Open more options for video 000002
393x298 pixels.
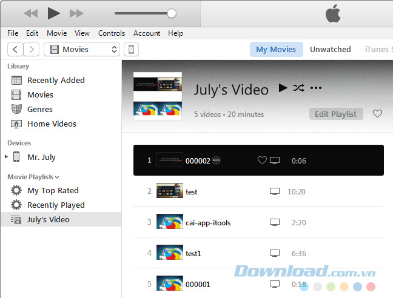[217, 160]
